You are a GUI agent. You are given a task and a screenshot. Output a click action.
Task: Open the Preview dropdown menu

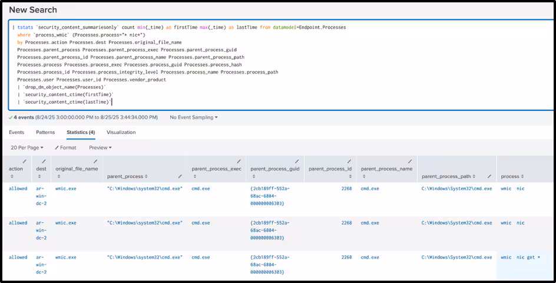point(100,147)
